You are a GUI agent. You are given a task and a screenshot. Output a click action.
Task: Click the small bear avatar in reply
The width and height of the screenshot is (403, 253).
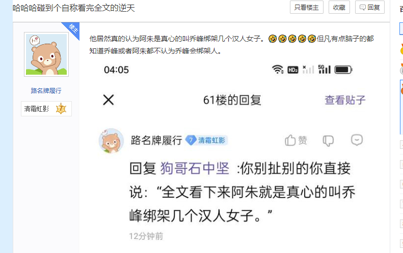111,141
